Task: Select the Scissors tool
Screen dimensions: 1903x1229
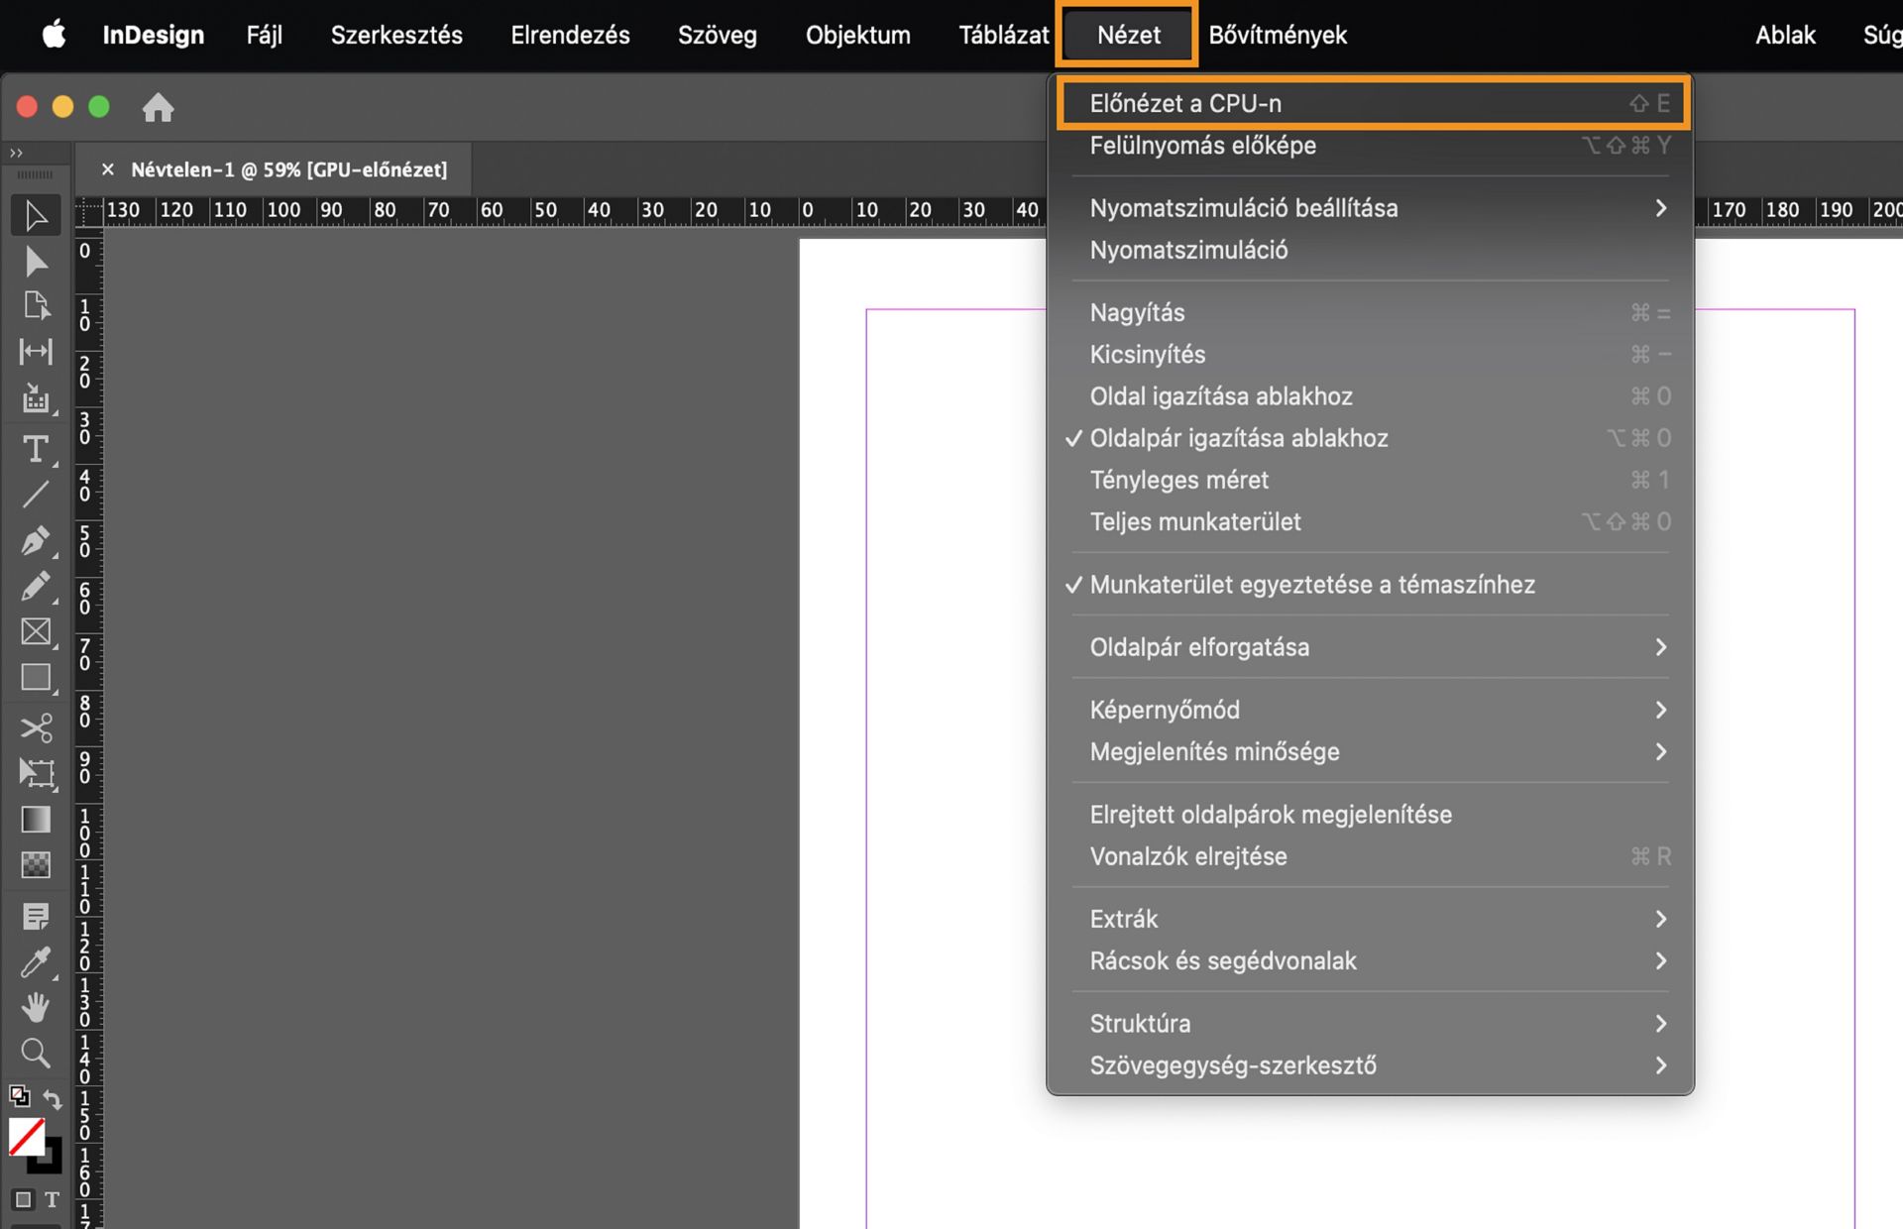Action: (37, 728)
